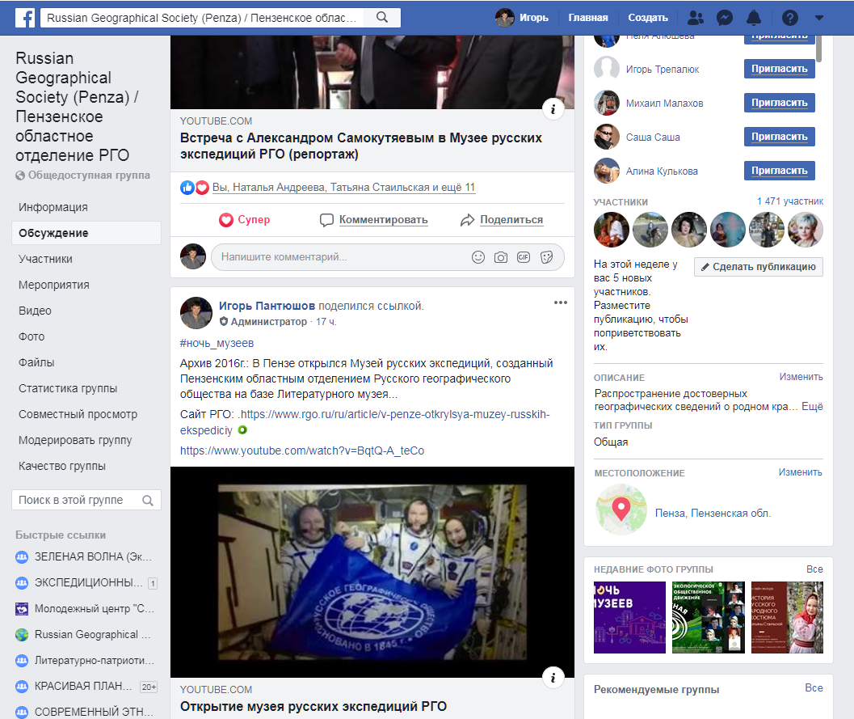This screenshot has height=719, width=854.
Task: Open the help question mark icon
Action: 789,18
